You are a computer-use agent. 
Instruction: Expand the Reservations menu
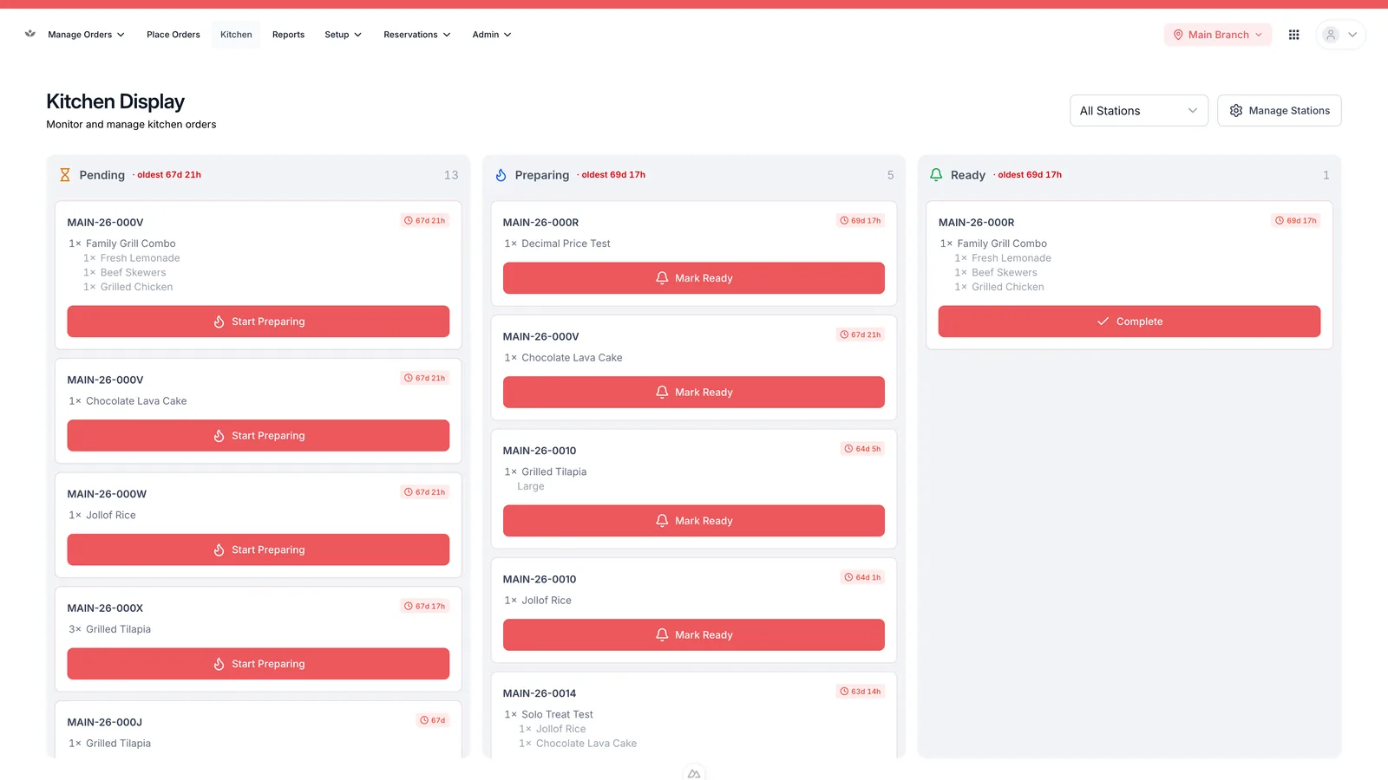(417, 35)
